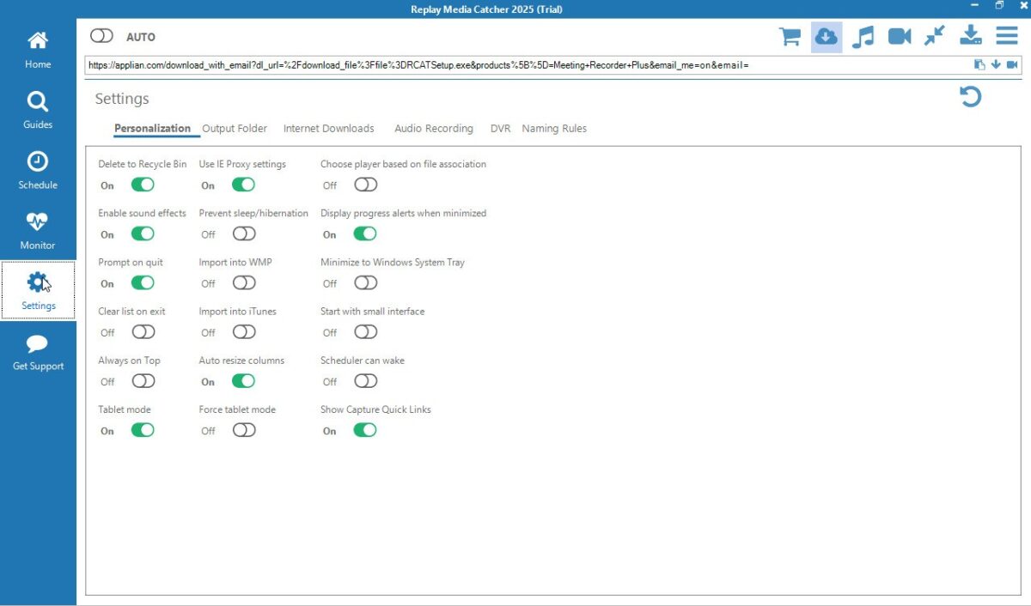
Task: Open the audio recording music note icon
Action: pos(863,37)
